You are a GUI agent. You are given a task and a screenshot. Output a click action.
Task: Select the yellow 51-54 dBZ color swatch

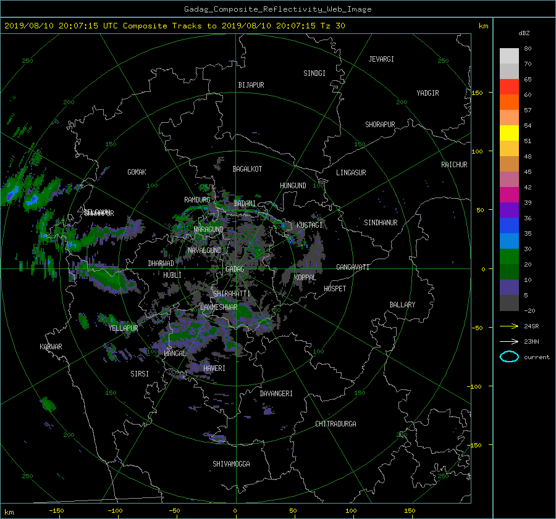coord(509,133)
